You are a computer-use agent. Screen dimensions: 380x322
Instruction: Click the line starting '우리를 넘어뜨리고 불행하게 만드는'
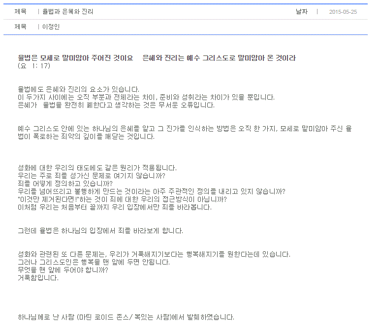(152, 191)
